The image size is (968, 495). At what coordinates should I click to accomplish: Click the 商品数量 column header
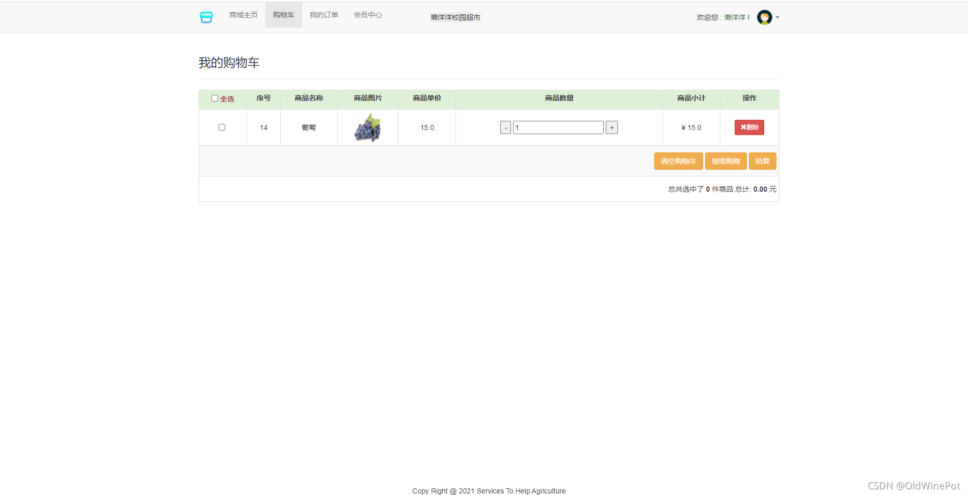(559, 98)
